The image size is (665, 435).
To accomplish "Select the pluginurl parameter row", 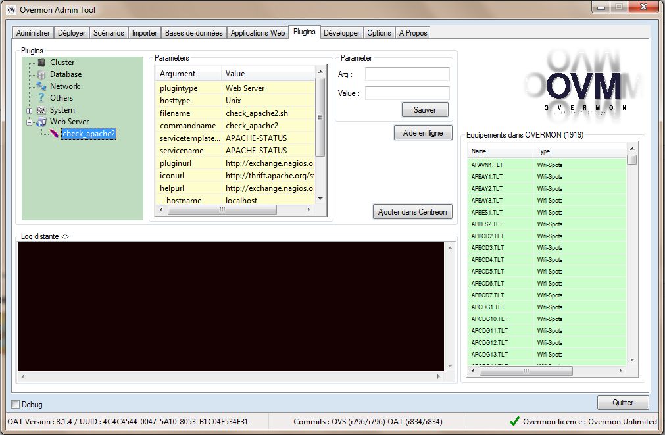I will 235,163.
